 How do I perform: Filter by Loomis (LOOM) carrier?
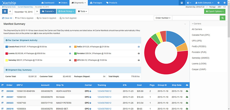pos(199,64)
